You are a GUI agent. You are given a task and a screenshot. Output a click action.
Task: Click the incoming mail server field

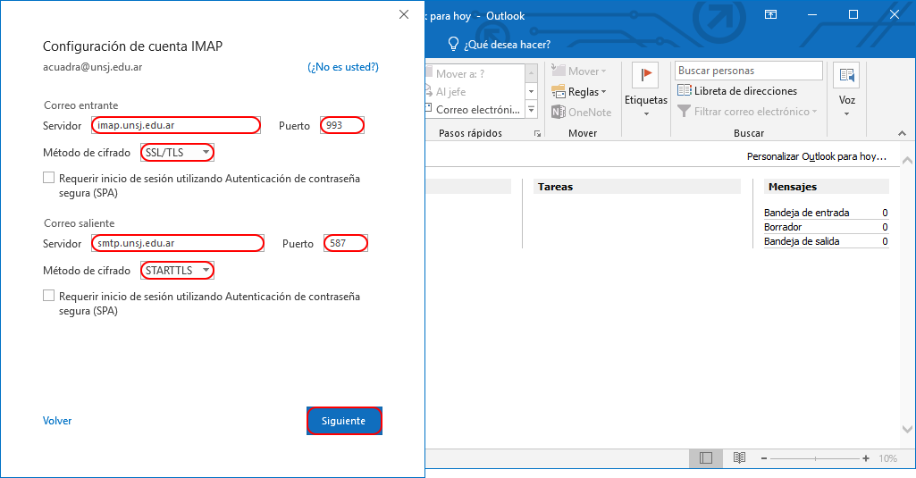click(x=176, y=125)
